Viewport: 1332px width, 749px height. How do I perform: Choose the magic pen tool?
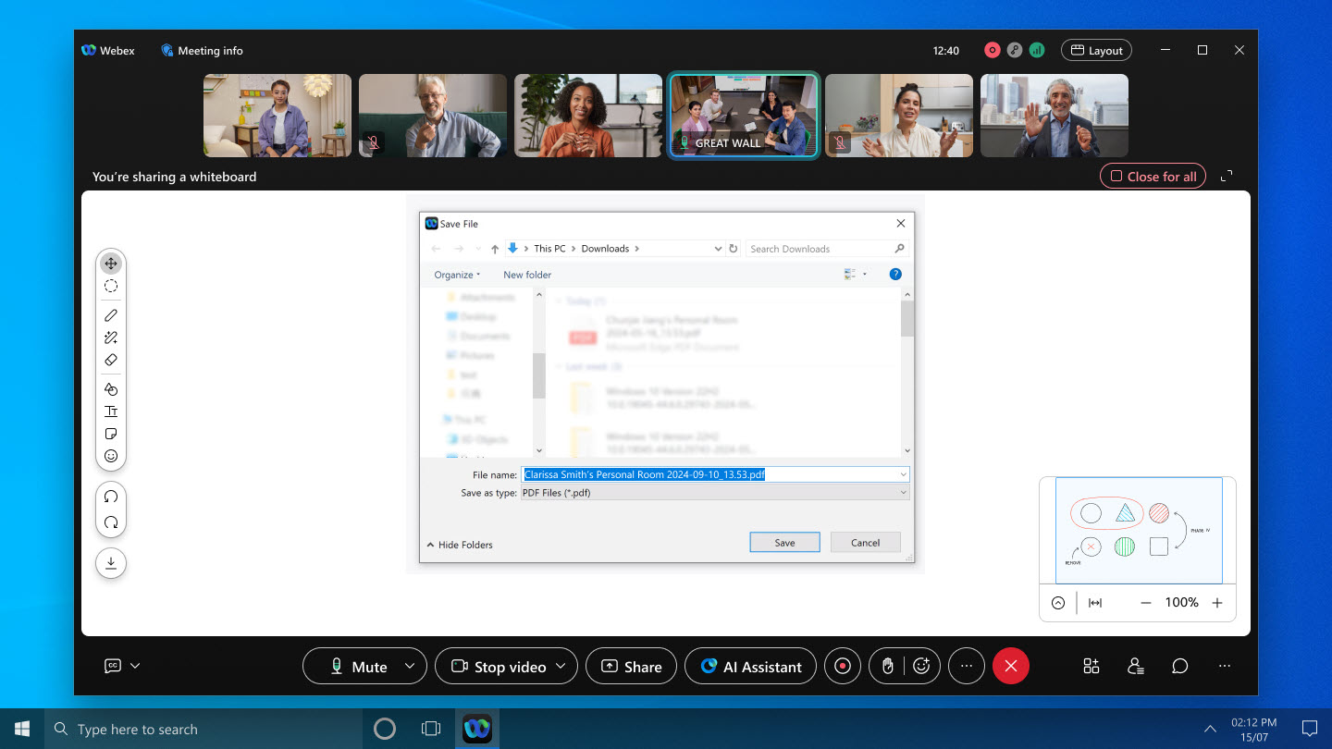(111, 338)
